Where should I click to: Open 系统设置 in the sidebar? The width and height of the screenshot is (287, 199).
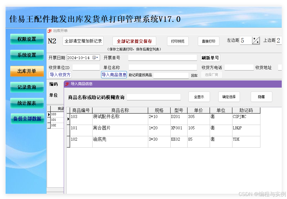pos(27,55)
